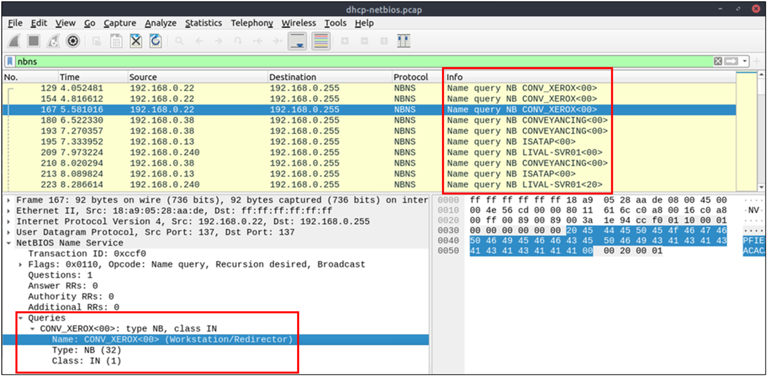
Task: Select the Transaction ID: 0xccf0 field
Action: tap(87, 254)
